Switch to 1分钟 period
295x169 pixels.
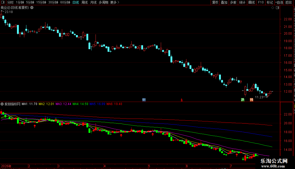[x=20, y=2]
